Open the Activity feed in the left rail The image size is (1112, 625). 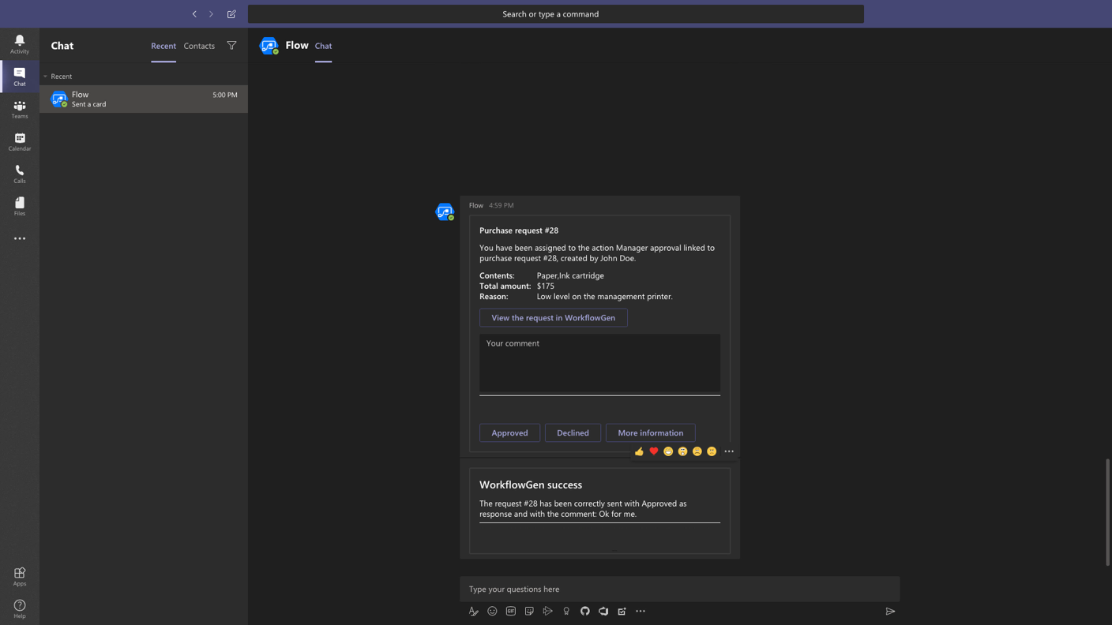[20, 43]
